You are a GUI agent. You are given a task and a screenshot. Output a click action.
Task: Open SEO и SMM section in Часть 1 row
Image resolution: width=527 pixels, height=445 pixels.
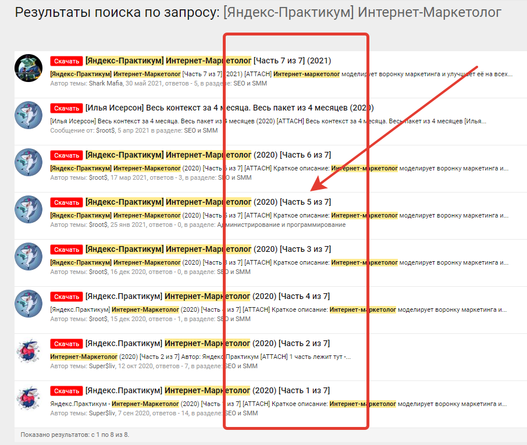tap(241, 413)
